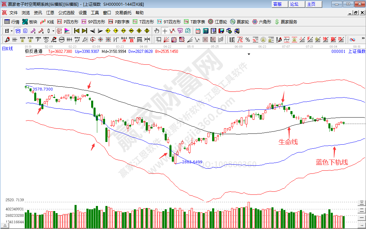Screen dimensions: 366x229
Task: Click the percent (%) drawing tool
Action: [248, 40]
